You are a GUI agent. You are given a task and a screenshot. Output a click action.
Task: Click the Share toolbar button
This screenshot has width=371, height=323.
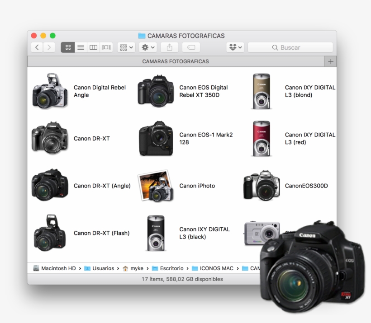[x=169, y=47]
